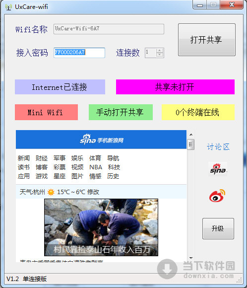Open the 体育 sports link
Viewport: 247px width, 288px height.
point(95,158)
